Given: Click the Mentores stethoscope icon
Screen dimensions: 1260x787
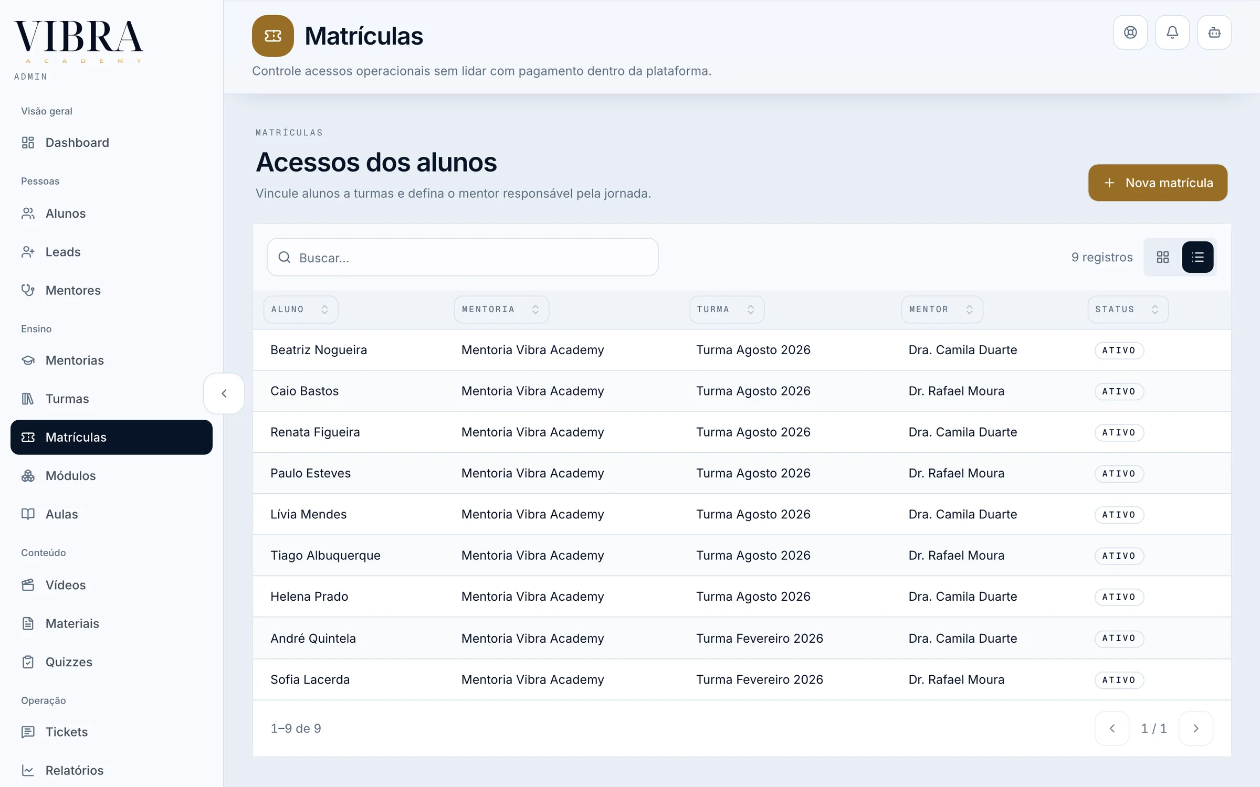Looking at the screenshot, I should pyautogui.click(x=28, y=290).
